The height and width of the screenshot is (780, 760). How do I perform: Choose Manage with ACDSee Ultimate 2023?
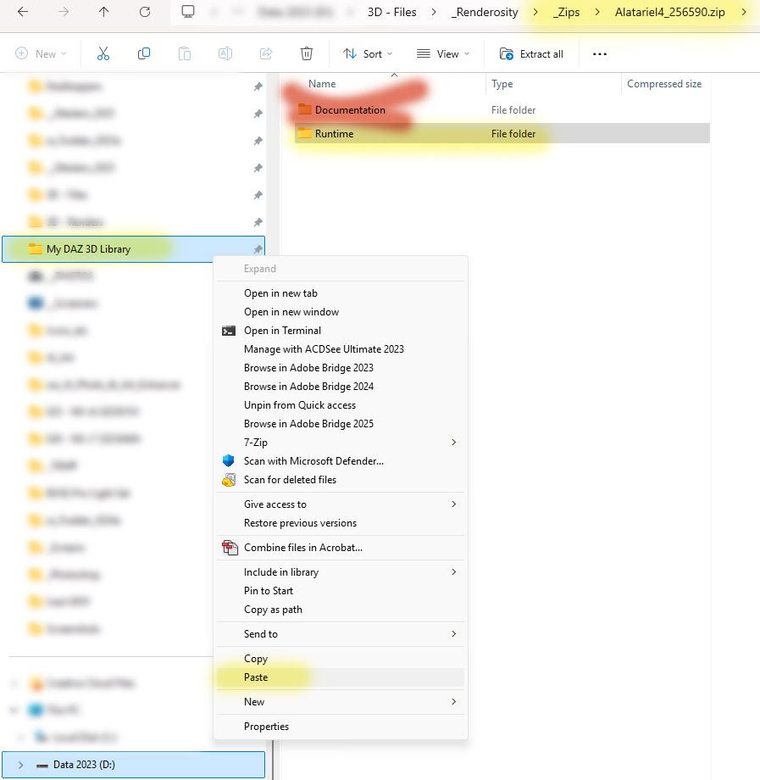340,349
